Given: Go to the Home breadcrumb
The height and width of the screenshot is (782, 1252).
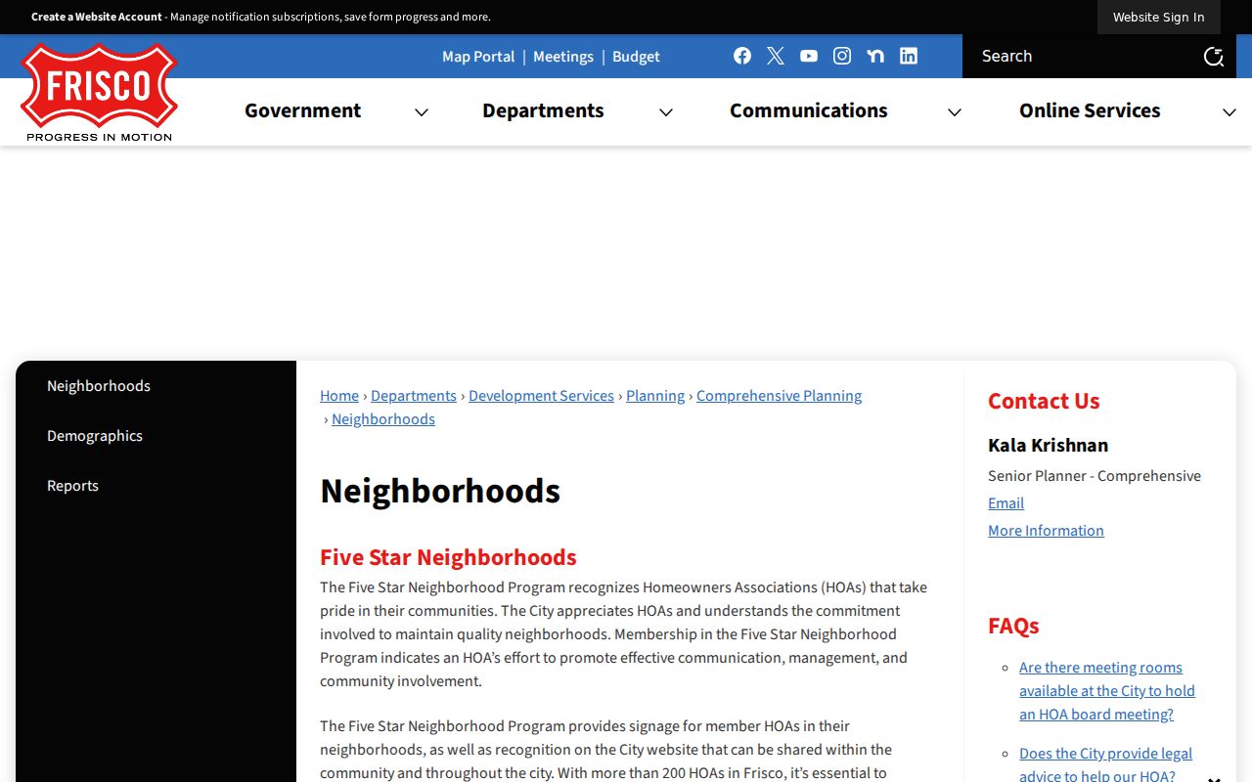Looking at the screenshot, I should pos(339,396).
